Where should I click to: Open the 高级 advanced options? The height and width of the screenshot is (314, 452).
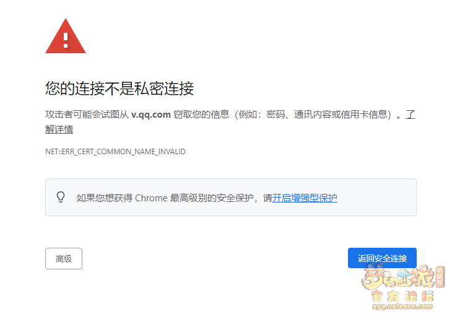tap(64, 259)
